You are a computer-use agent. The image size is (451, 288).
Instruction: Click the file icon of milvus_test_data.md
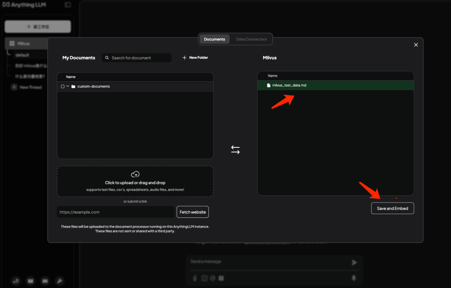click(269, 86)
